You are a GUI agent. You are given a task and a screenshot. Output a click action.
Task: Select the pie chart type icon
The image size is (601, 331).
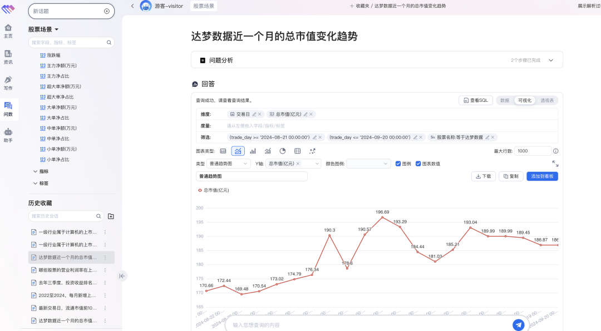[283, 151]
